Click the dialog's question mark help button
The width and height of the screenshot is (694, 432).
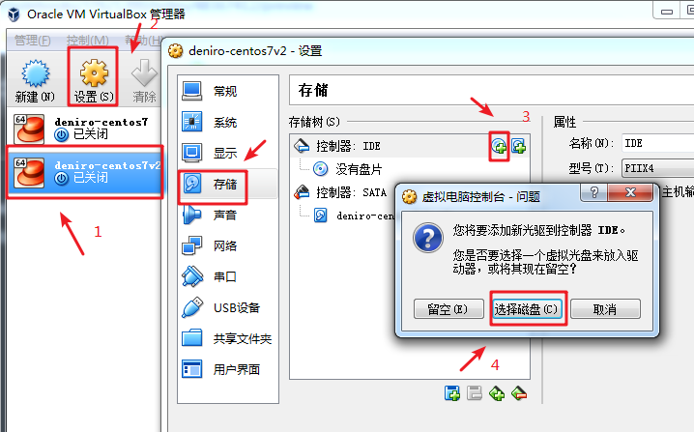click(x=594, y=192)
